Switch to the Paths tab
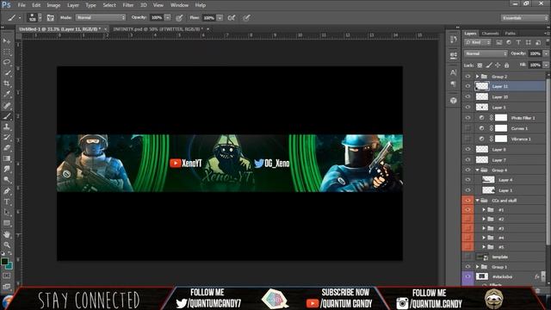 pos(511,34)
